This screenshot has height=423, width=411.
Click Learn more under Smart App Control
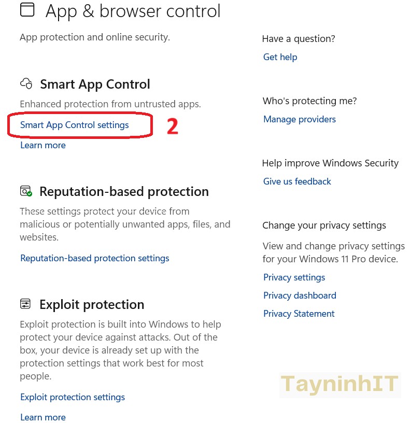(x=43, y=145)
